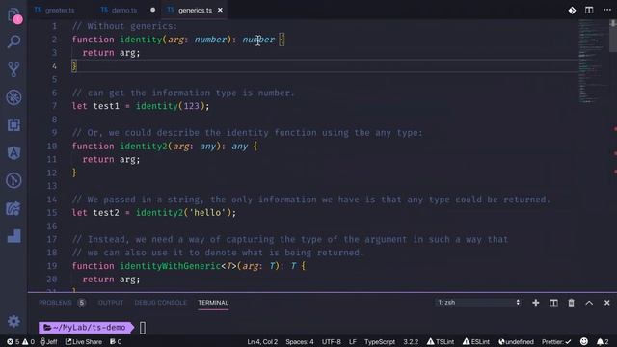Click the problems count badge 5
This screenshot has width=617, height=347.
pos(81,303)
